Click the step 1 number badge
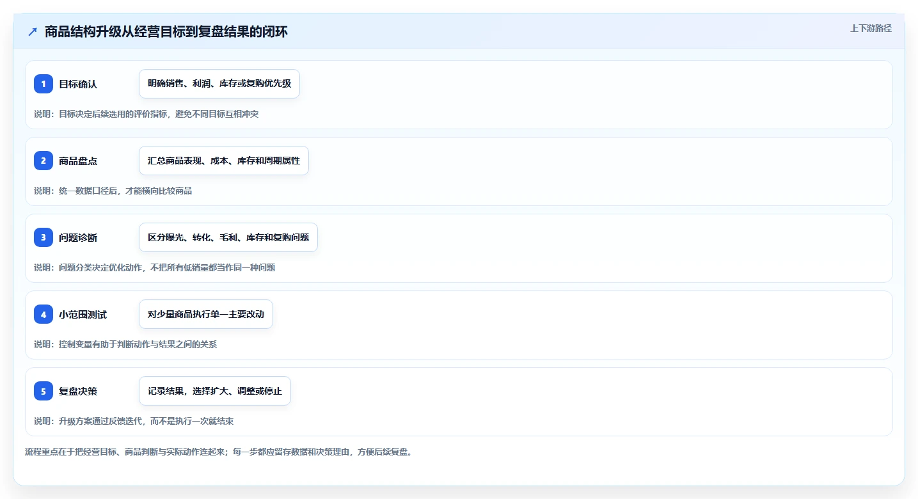918x499 pixels. (44, 84)
